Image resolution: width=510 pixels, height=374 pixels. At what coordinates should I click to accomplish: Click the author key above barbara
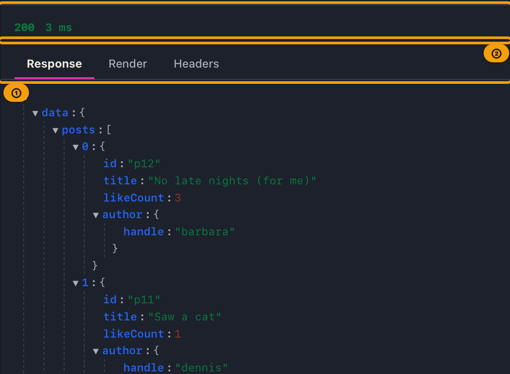(x=122, y=215)
